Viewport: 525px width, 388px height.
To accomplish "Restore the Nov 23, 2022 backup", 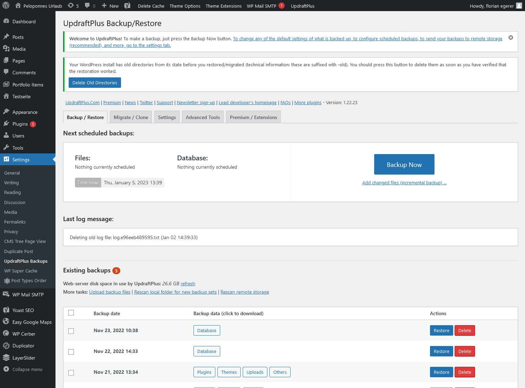I will click(x=441, y=330).
